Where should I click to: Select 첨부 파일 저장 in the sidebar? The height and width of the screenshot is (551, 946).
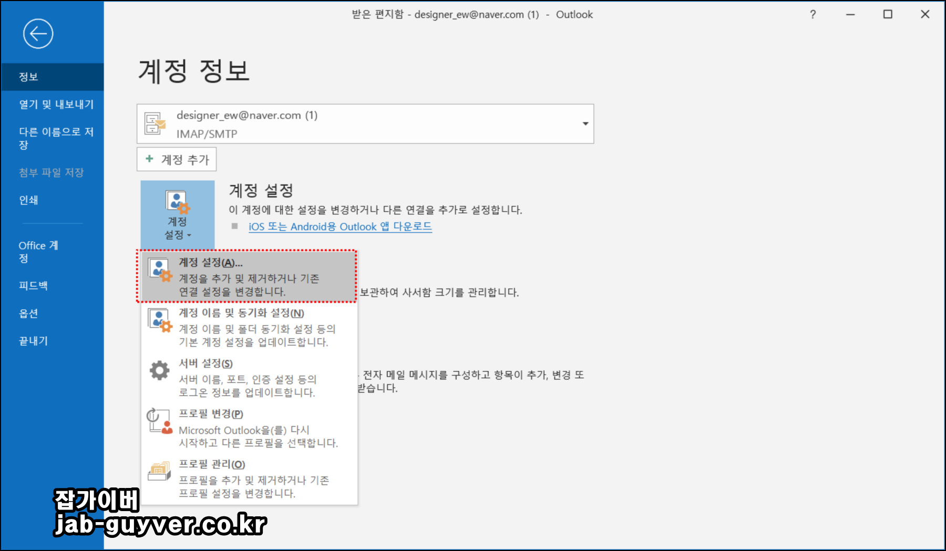coord(52,173)
